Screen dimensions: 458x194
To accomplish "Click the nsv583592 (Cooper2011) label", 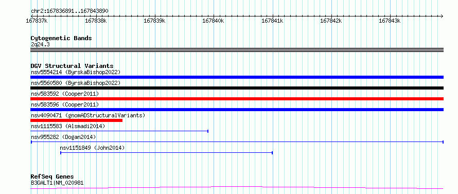I will pos(65,94).
